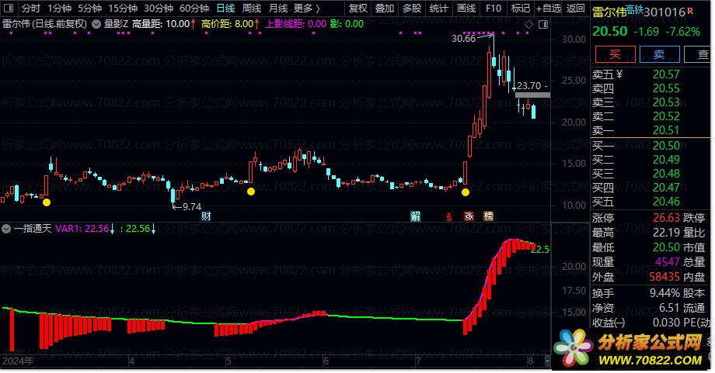Click the stock name 雷尔伟
715x373 pixels.
(609, 12)
